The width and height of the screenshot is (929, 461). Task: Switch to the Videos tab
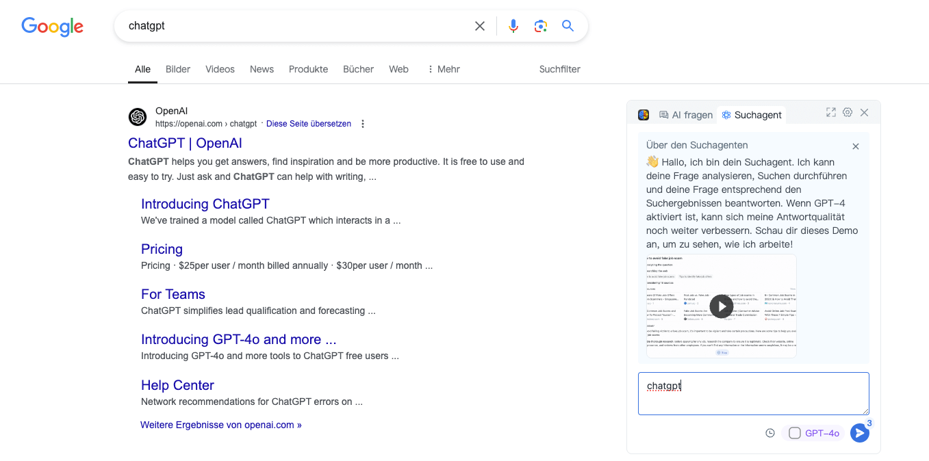(x=220, y=69)
